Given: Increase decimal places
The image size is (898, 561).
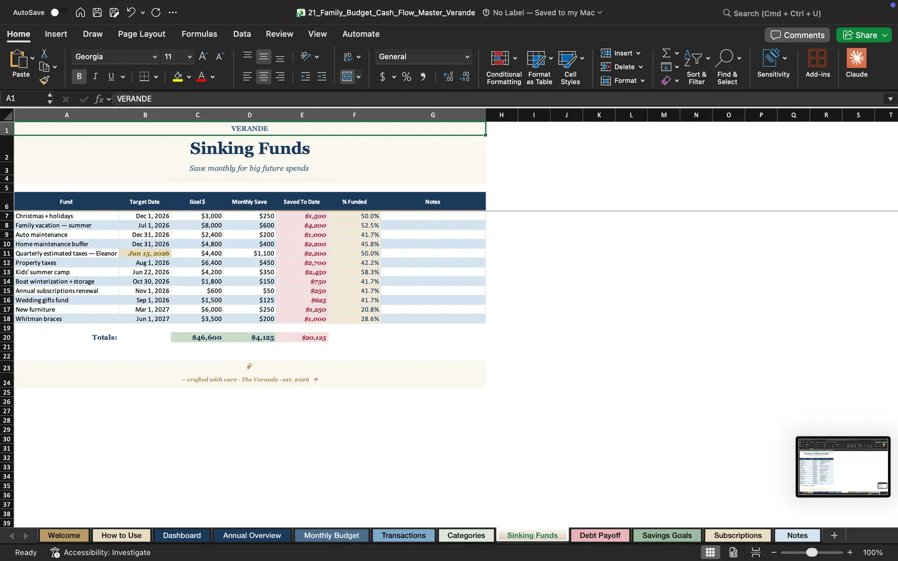Looking at the screenshot, I should pos(448,77).
